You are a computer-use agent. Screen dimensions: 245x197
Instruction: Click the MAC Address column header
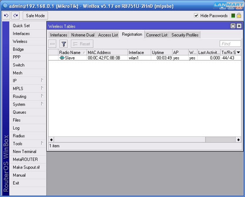click(x=107, y=52)
